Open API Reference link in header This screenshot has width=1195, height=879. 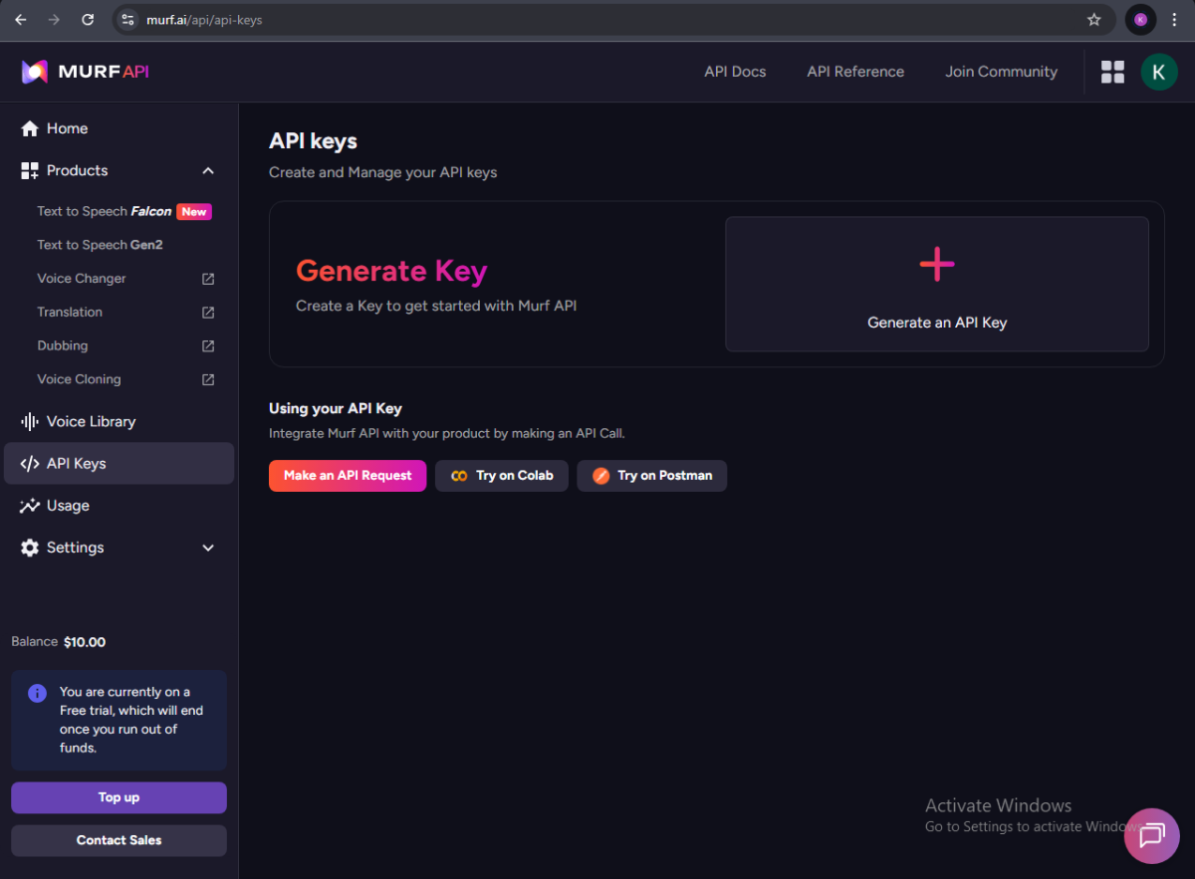855,72
